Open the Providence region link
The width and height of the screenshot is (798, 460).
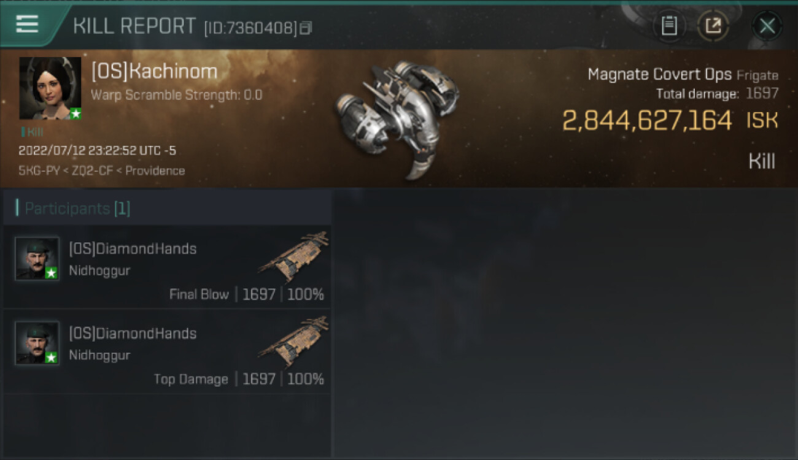coord(155,171)
